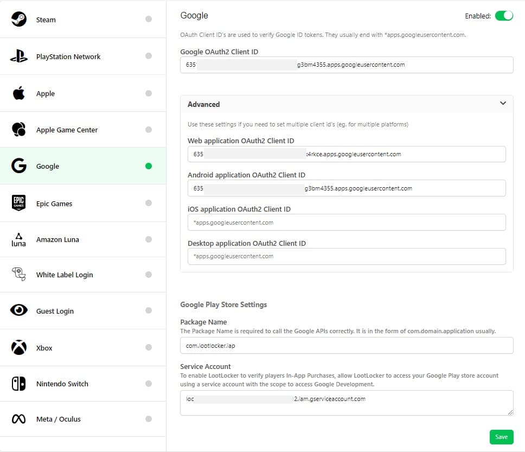Click the Steam logo icon
The image size is (525, 452).
[x=19, y=20]
